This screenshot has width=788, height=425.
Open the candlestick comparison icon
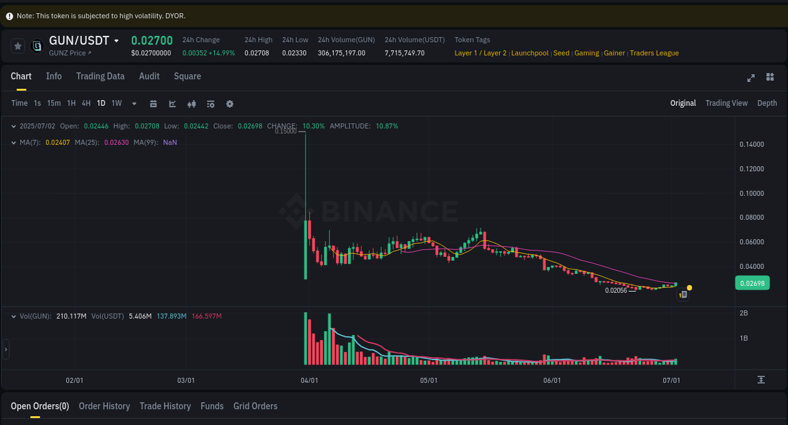[192, 103]
